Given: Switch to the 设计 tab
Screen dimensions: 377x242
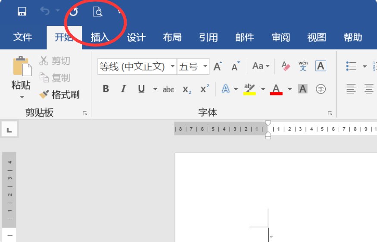Looking at the screenshot, I should pos(136,37).
